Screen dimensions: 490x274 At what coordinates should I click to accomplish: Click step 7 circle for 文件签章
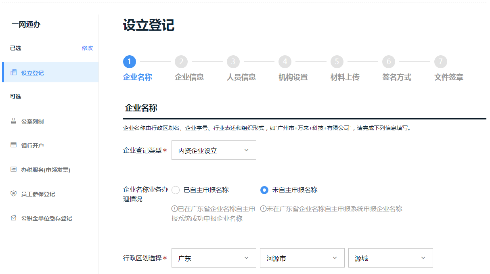441,62
